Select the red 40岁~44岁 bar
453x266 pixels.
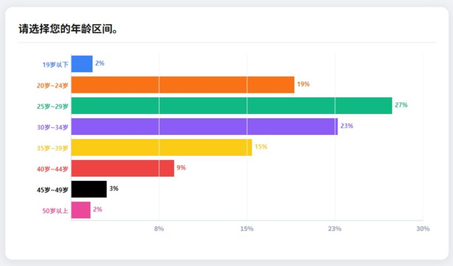[122, 168]
